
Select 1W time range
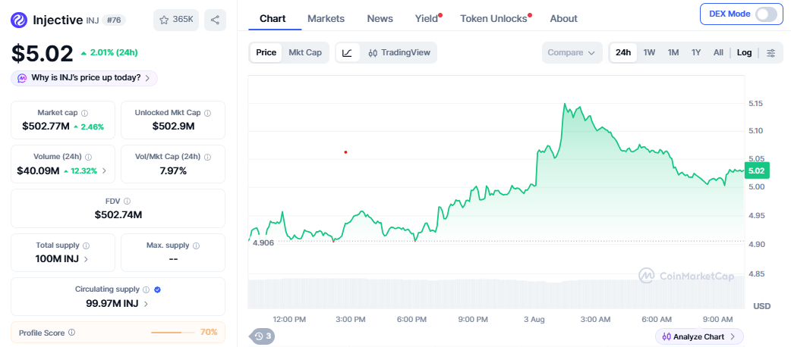tap(649, 52)
